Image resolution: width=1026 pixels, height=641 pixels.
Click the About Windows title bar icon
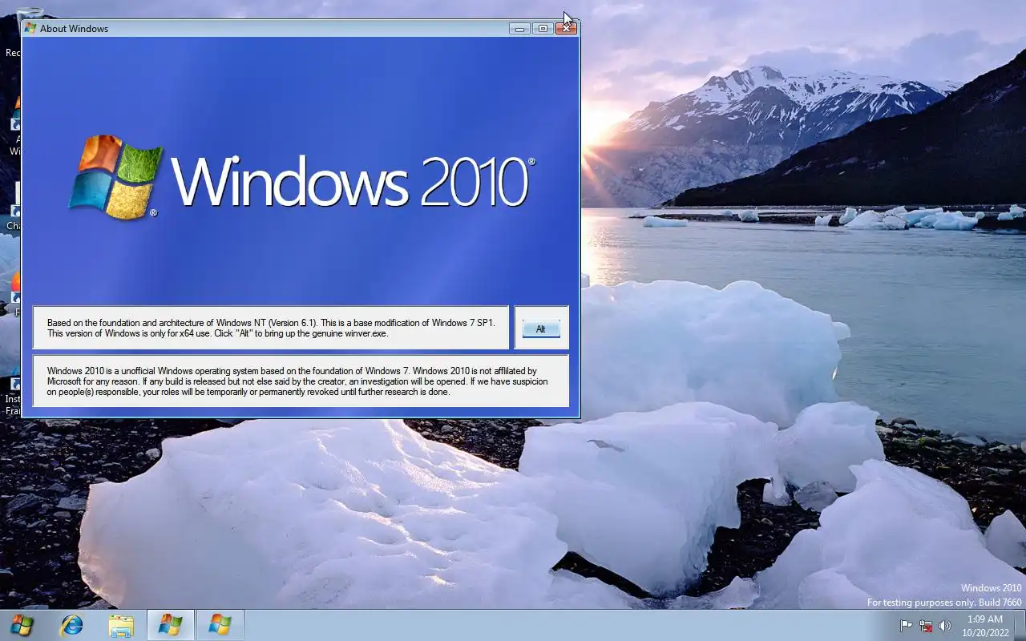pos(30,28)
